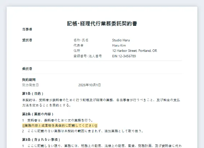Click the highlighted placeholder [[業務内容と成果物を具体的に記載してください]]
The image size is (204, 148).
[x=60, y=126]
